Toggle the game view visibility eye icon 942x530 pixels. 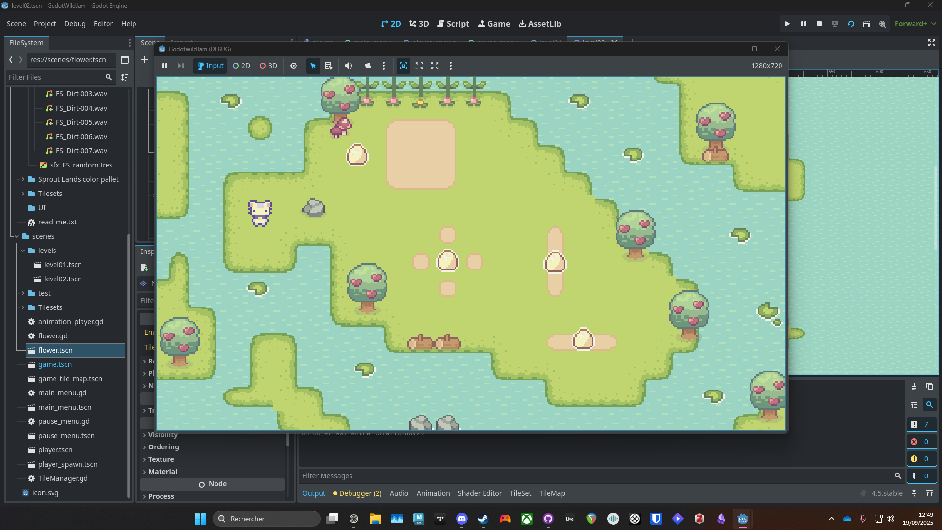click(x=293, y=66)
